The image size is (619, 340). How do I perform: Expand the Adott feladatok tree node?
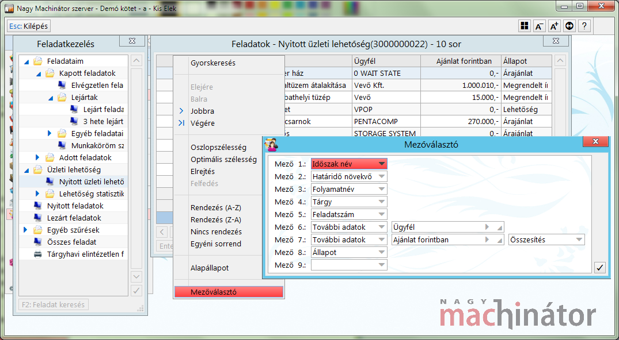pos(38,157)
